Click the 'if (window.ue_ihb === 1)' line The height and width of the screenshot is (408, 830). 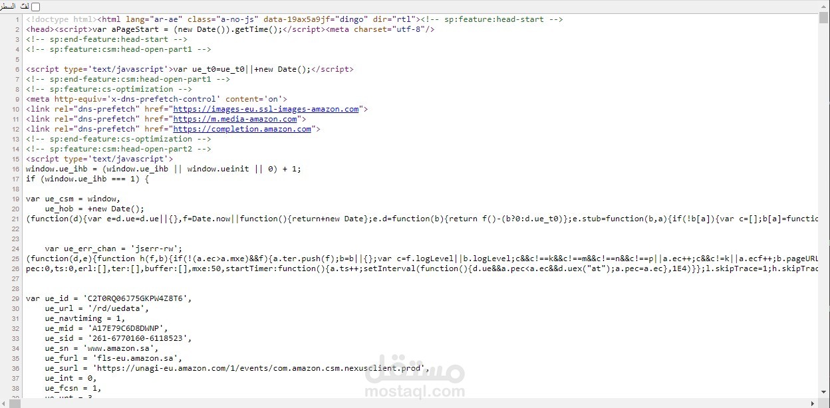(x=87, y=179)
